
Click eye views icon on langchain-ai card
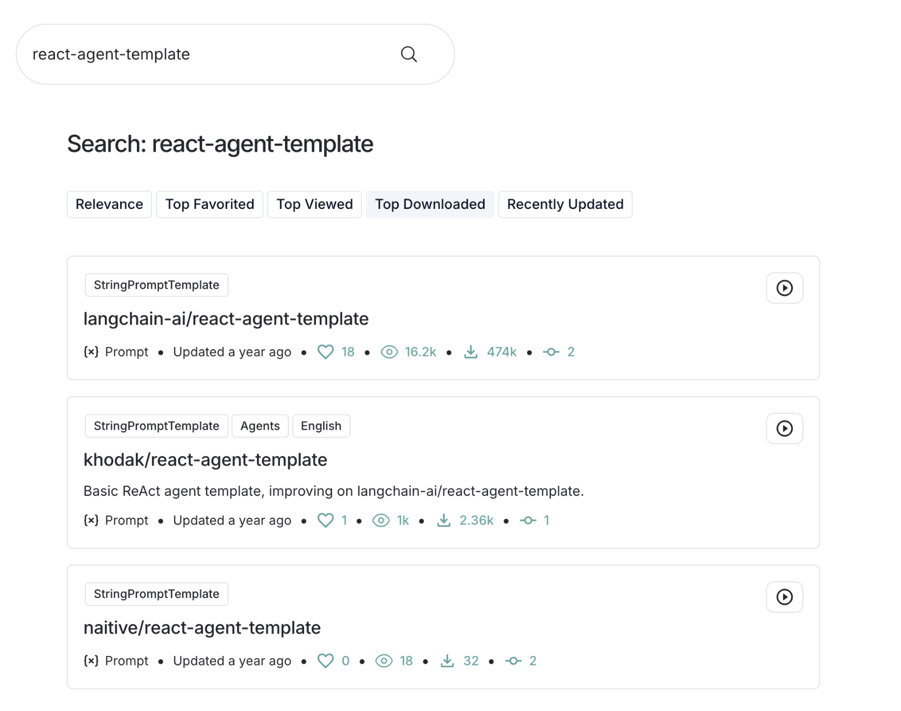[389, 352]
